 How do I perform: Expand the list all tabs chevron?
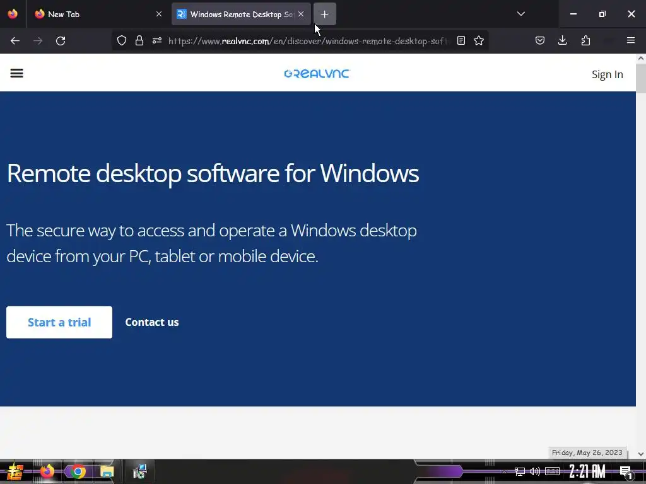pyautogui.click(x=520, y=14)
